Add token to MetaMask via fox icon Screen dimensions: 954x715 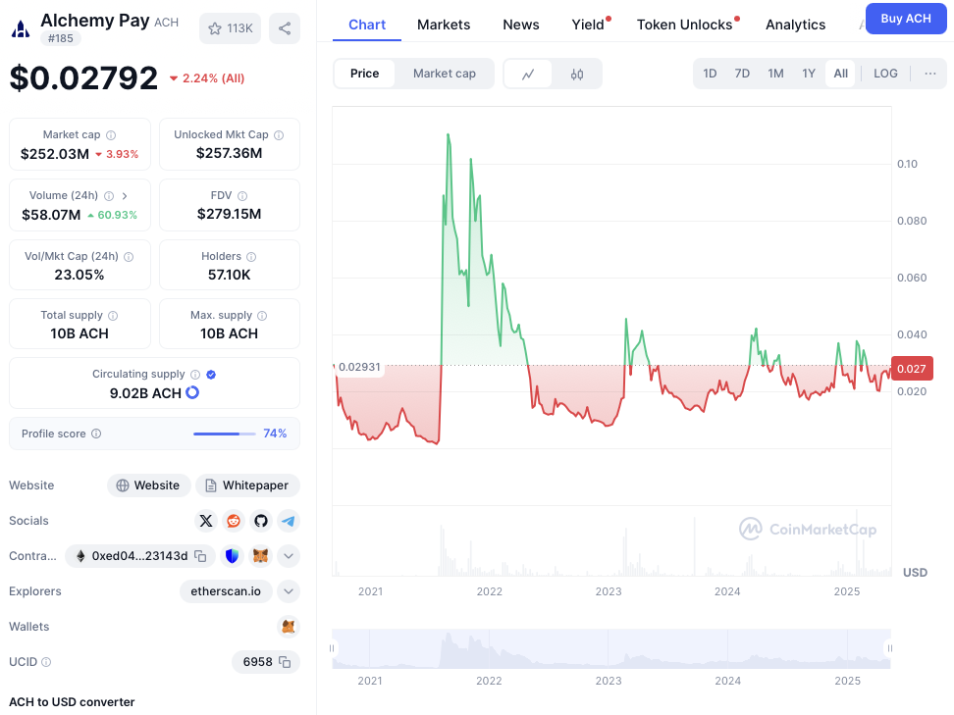click(x=260, y=556)
